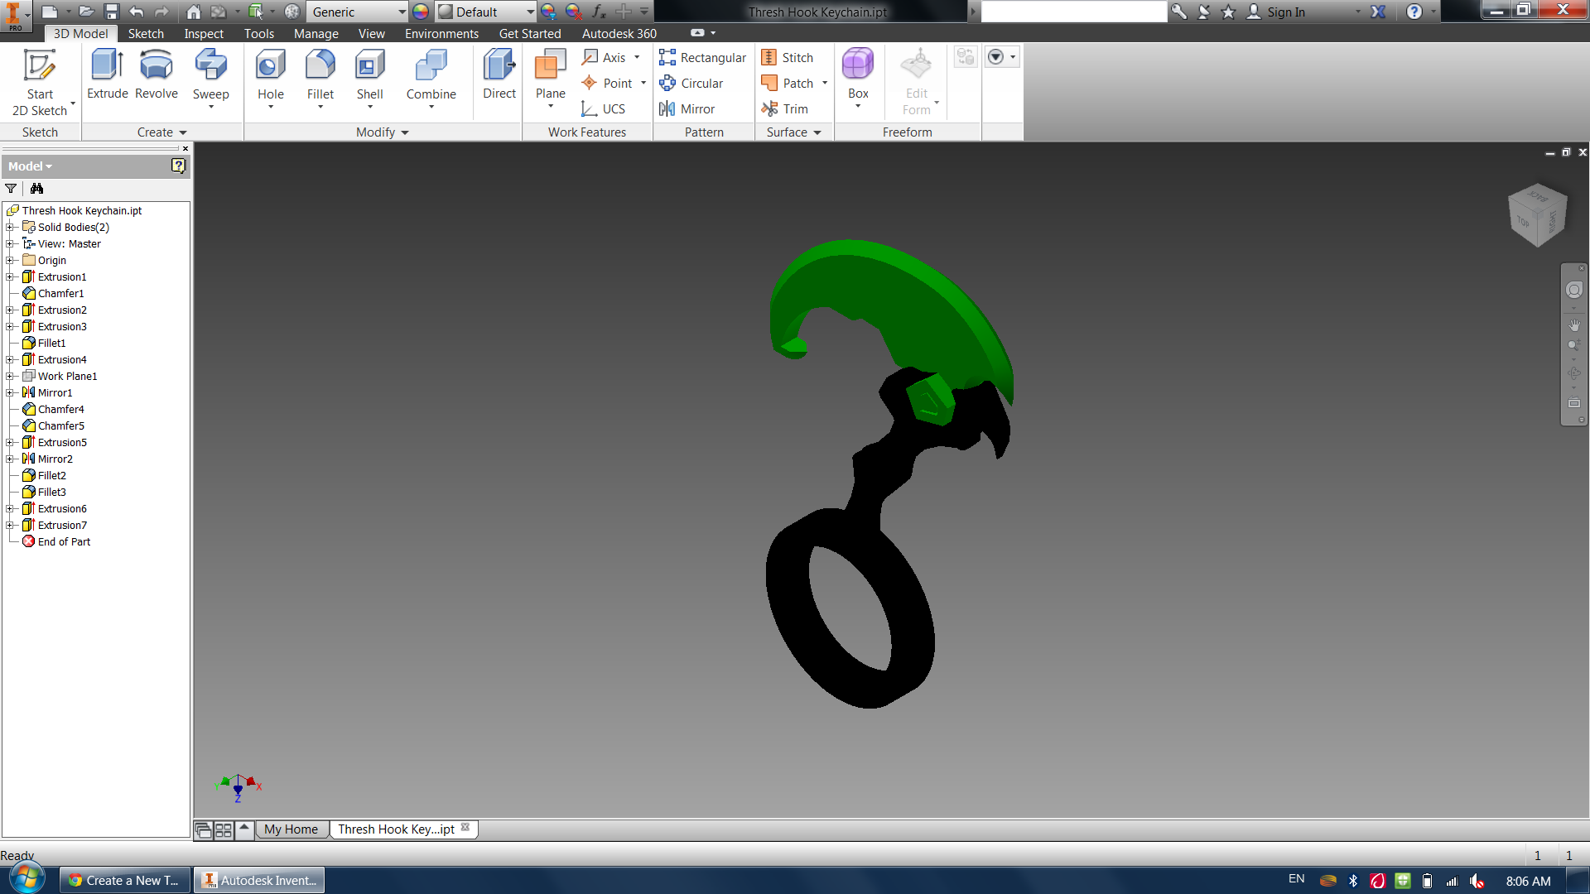Click the Undo icon

[x=137, y=12]
